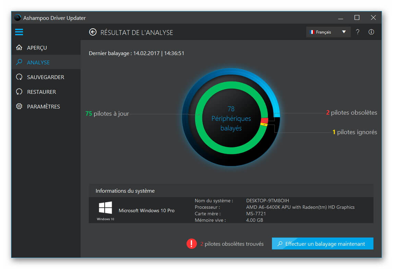Click the memory value 4.00 GB
The width and height of the screenshot is (393, 269).
254,220
